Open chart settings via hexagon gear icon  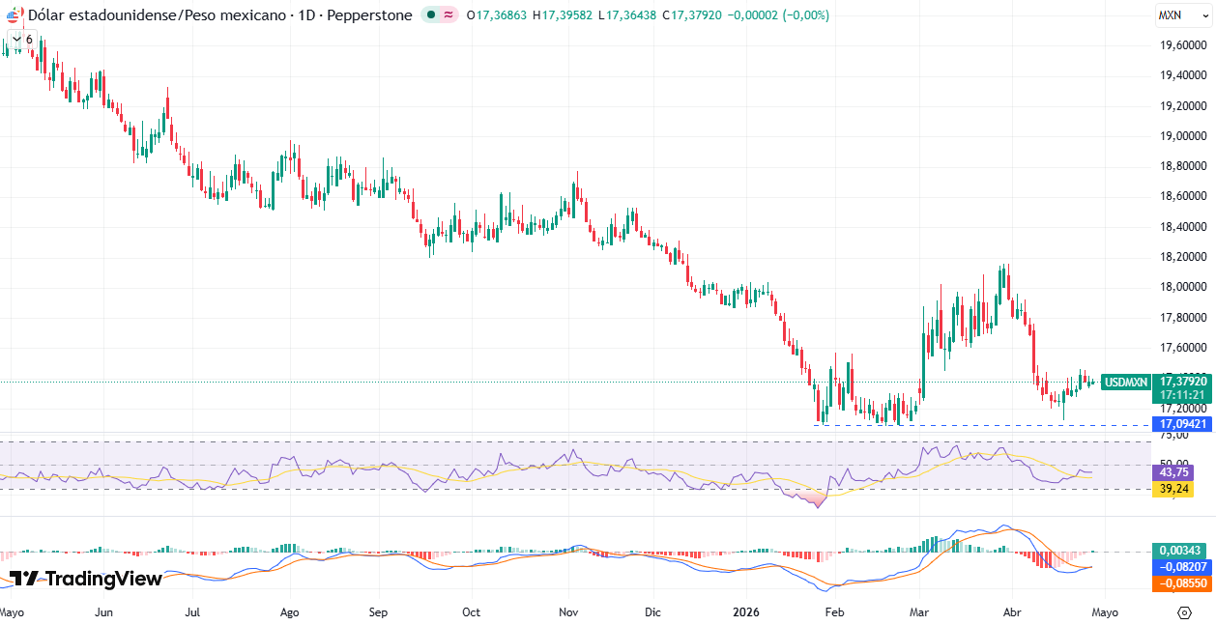[x=1184, y=612]
